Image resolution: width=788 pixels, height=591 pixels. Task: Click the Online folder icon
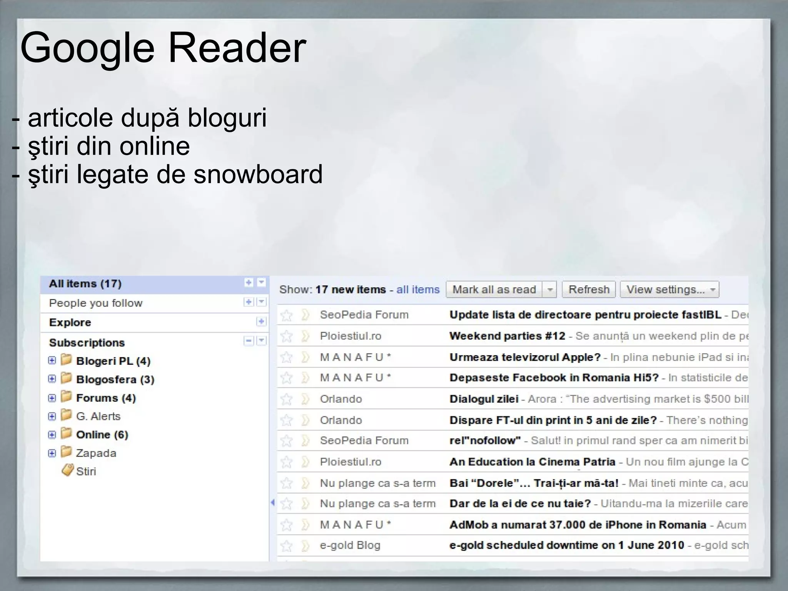pos(66,433)
